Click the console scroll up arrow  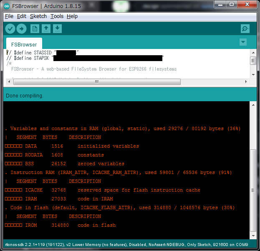coord(253,105)
